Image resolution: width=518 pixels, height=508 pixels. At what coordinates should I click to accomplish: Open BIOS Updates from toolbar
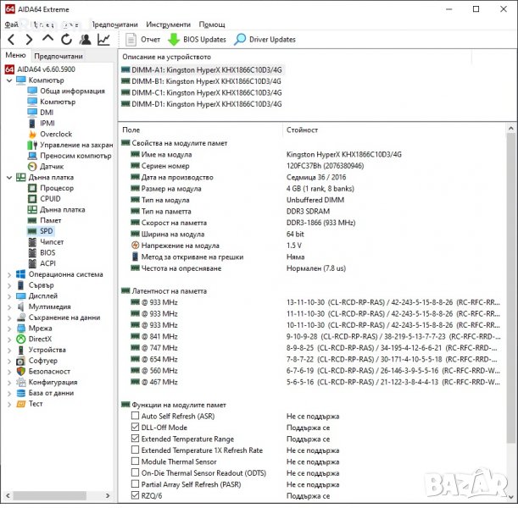197,39
